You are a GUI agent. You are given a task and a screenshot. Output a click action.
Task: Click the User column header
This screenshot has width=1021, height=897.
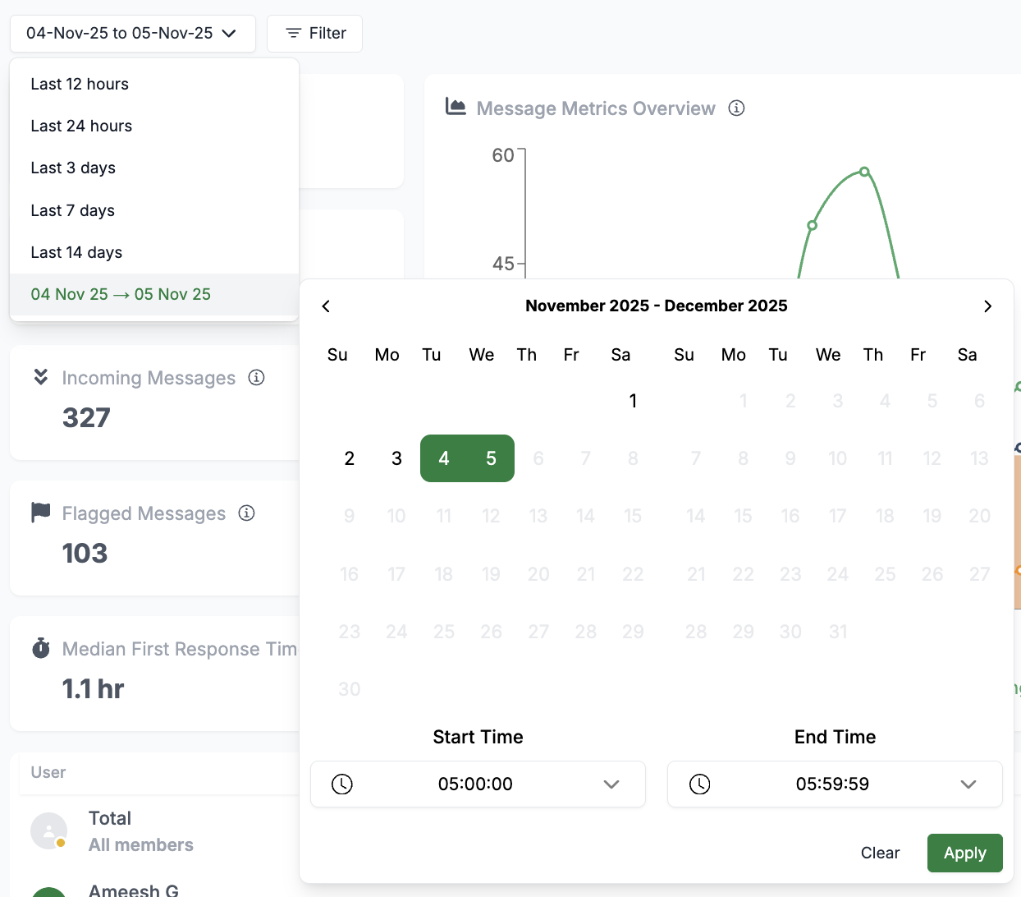pos(48,772)
